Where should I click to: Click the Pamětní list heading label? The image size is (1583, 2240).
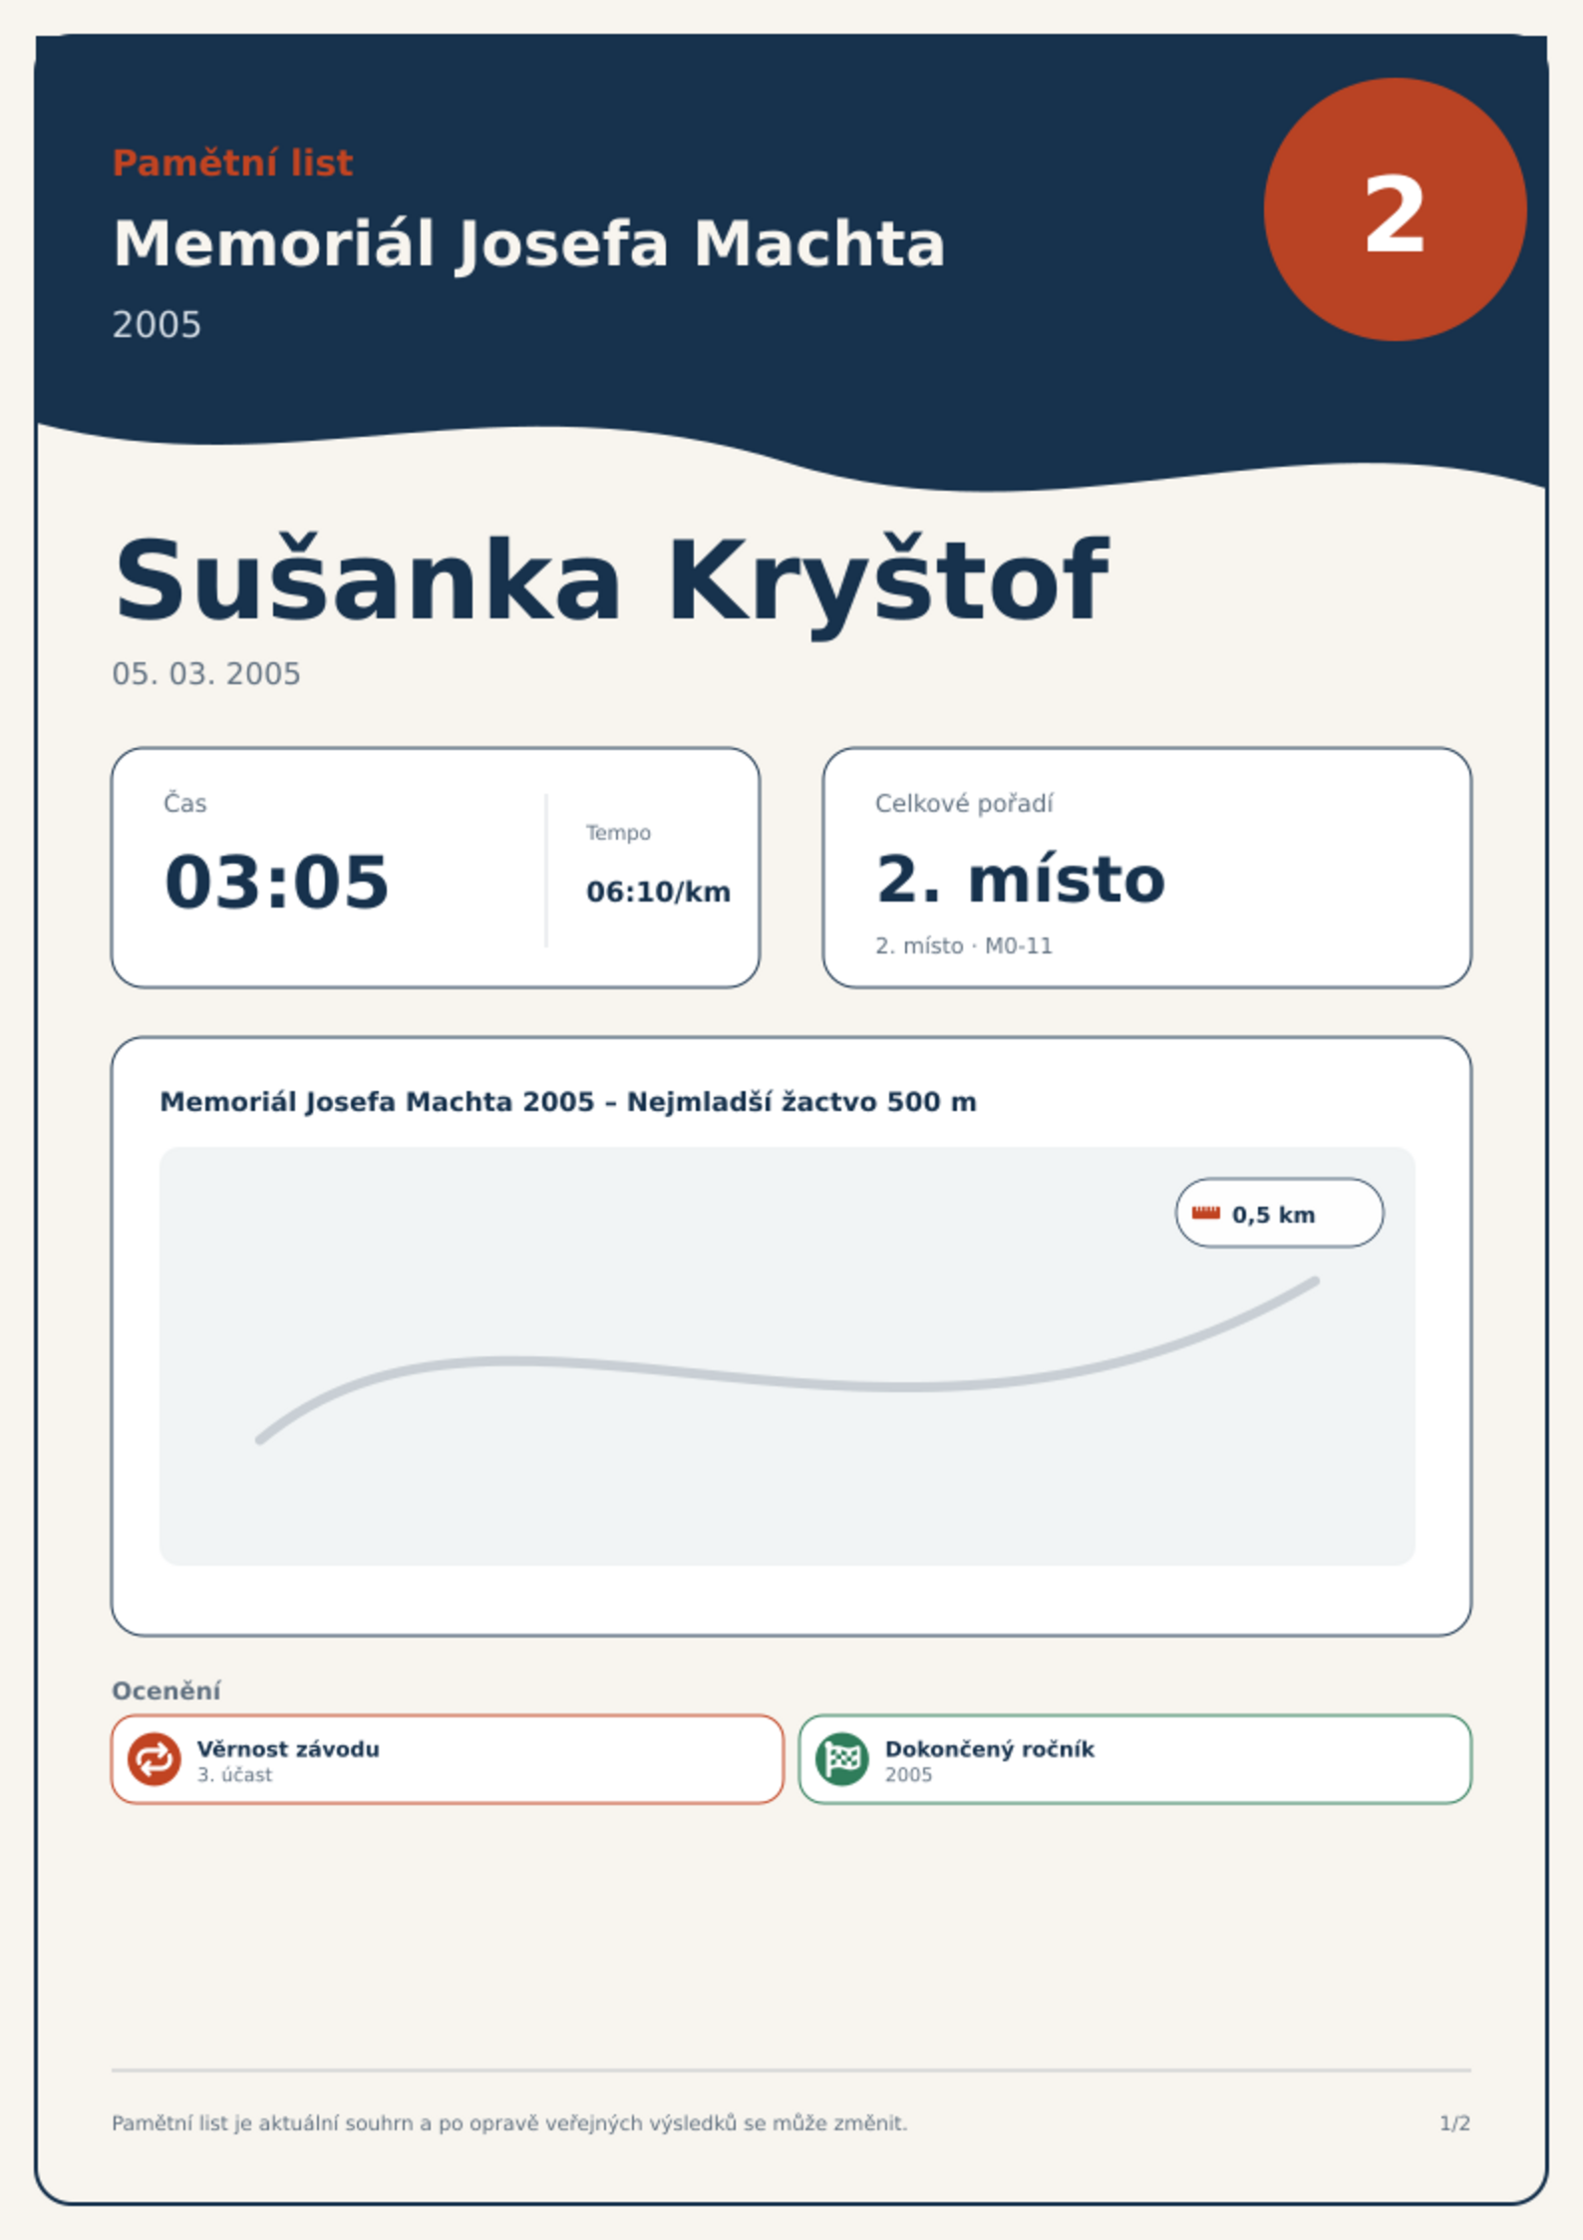coord(232,163)
